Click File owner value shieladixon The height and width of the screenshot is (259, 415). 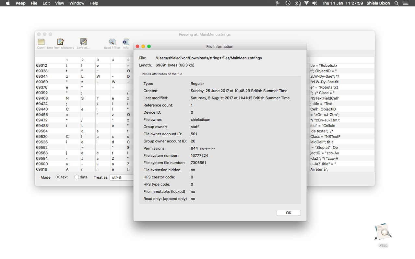200,119
